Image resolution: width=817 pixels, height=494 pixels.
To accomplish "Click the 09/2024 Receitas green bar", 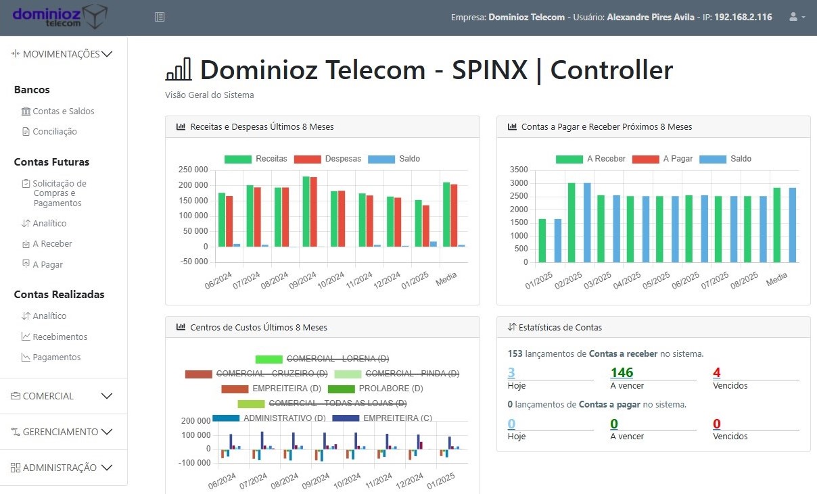I will (x=306, y=212).
